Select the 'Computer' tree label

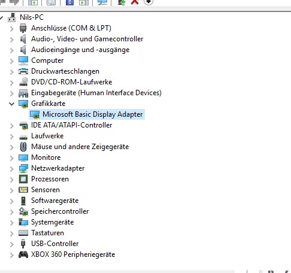pyautogui.click(x=47, y=60)
